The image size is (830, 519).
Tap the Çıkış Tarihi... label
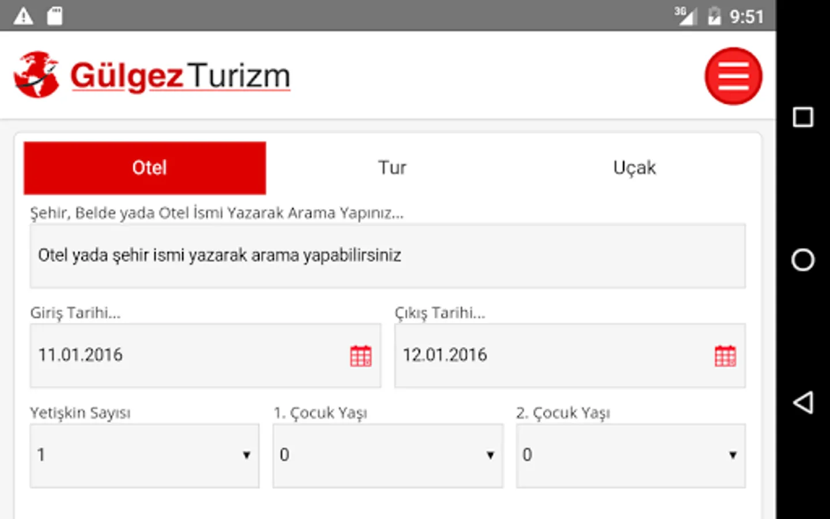(x=440, y=313)
